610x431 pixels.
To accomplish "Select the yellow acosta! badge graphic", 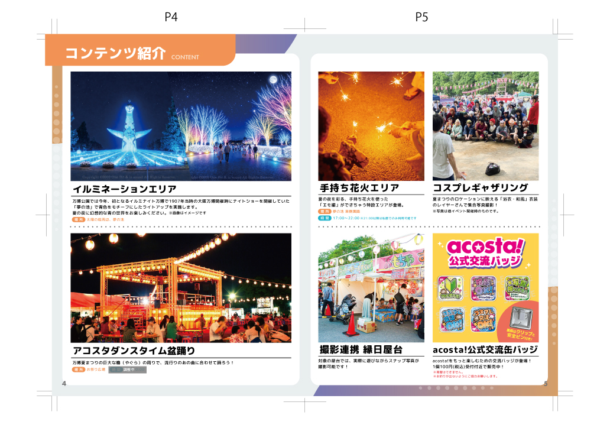I will 485,288.
